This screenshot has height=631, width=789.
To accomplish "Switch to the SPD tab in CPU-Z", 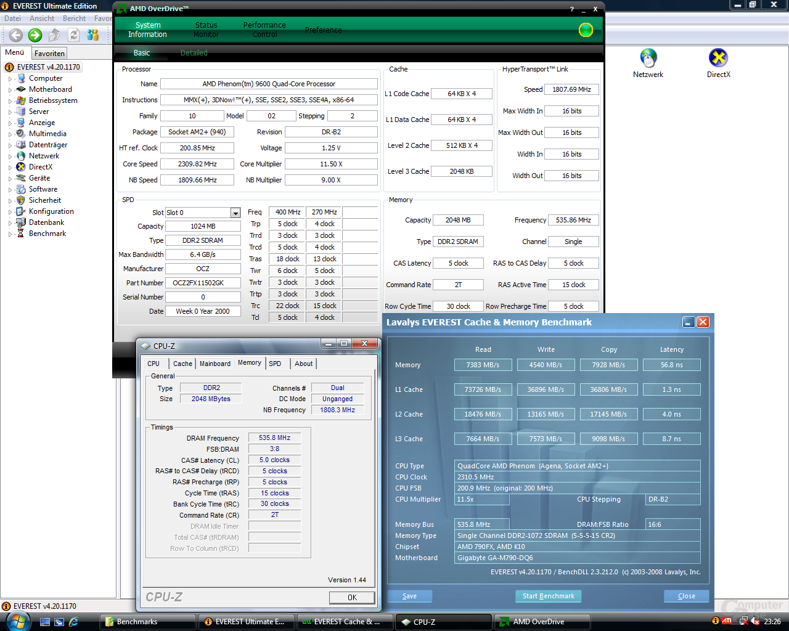I will [275, 364].
